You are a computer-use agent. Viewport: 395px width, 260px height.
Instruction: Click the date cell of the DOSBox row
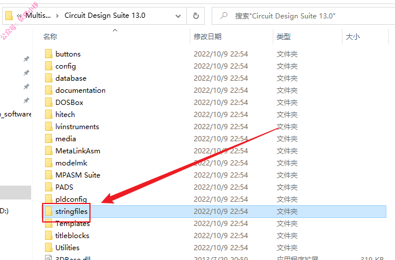(x=221, y=102)
